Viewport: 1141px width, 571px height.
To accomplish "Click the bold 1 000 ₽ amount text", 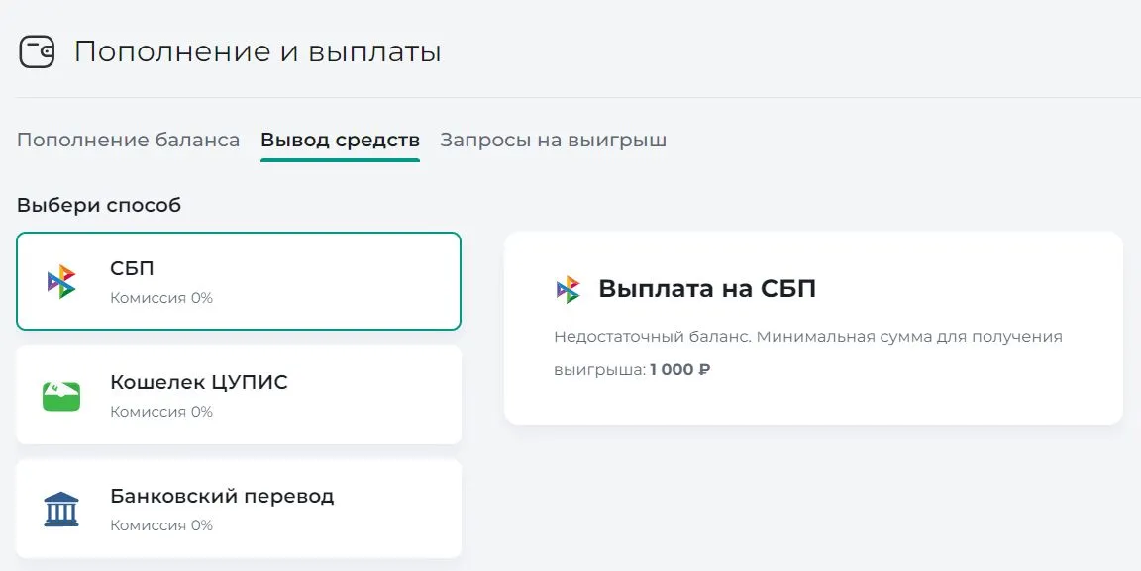I will coord(678,371).
